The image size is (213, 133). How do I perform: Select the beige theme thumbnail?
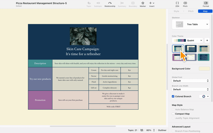[x=203, y=49]
